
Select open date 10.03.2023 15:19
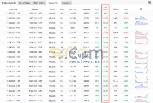[x=13, y=52]
